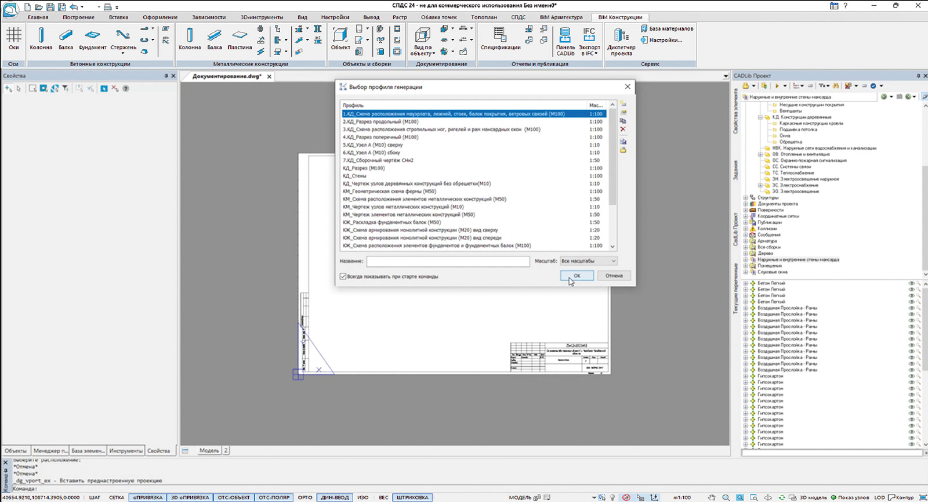The height and width of the screenshot is (502, 928).
Task: Toggle ШТРИХОВКА in status bar
Action: click(x=412, y=497)
